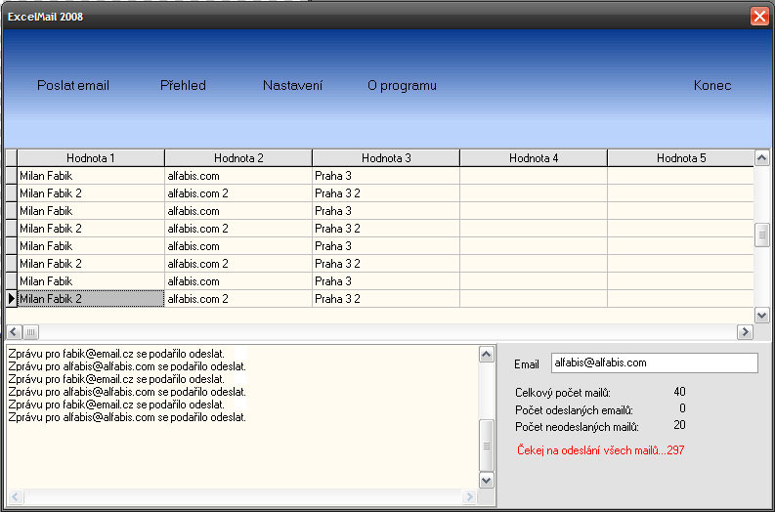Click the empty Hodnota 4 cell in the first row
775x512 pixels.
click(534, 176)
